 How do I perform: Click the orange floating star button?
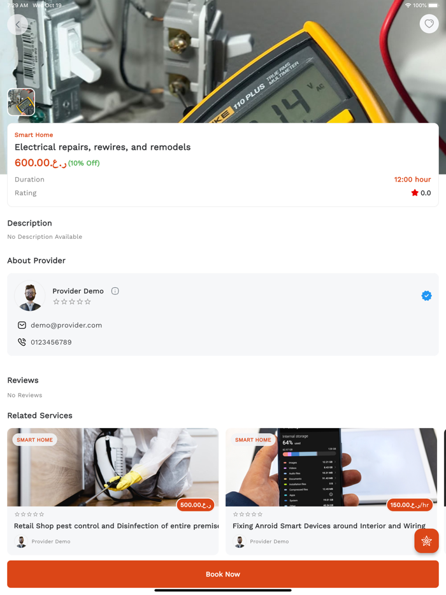[426, 541]
